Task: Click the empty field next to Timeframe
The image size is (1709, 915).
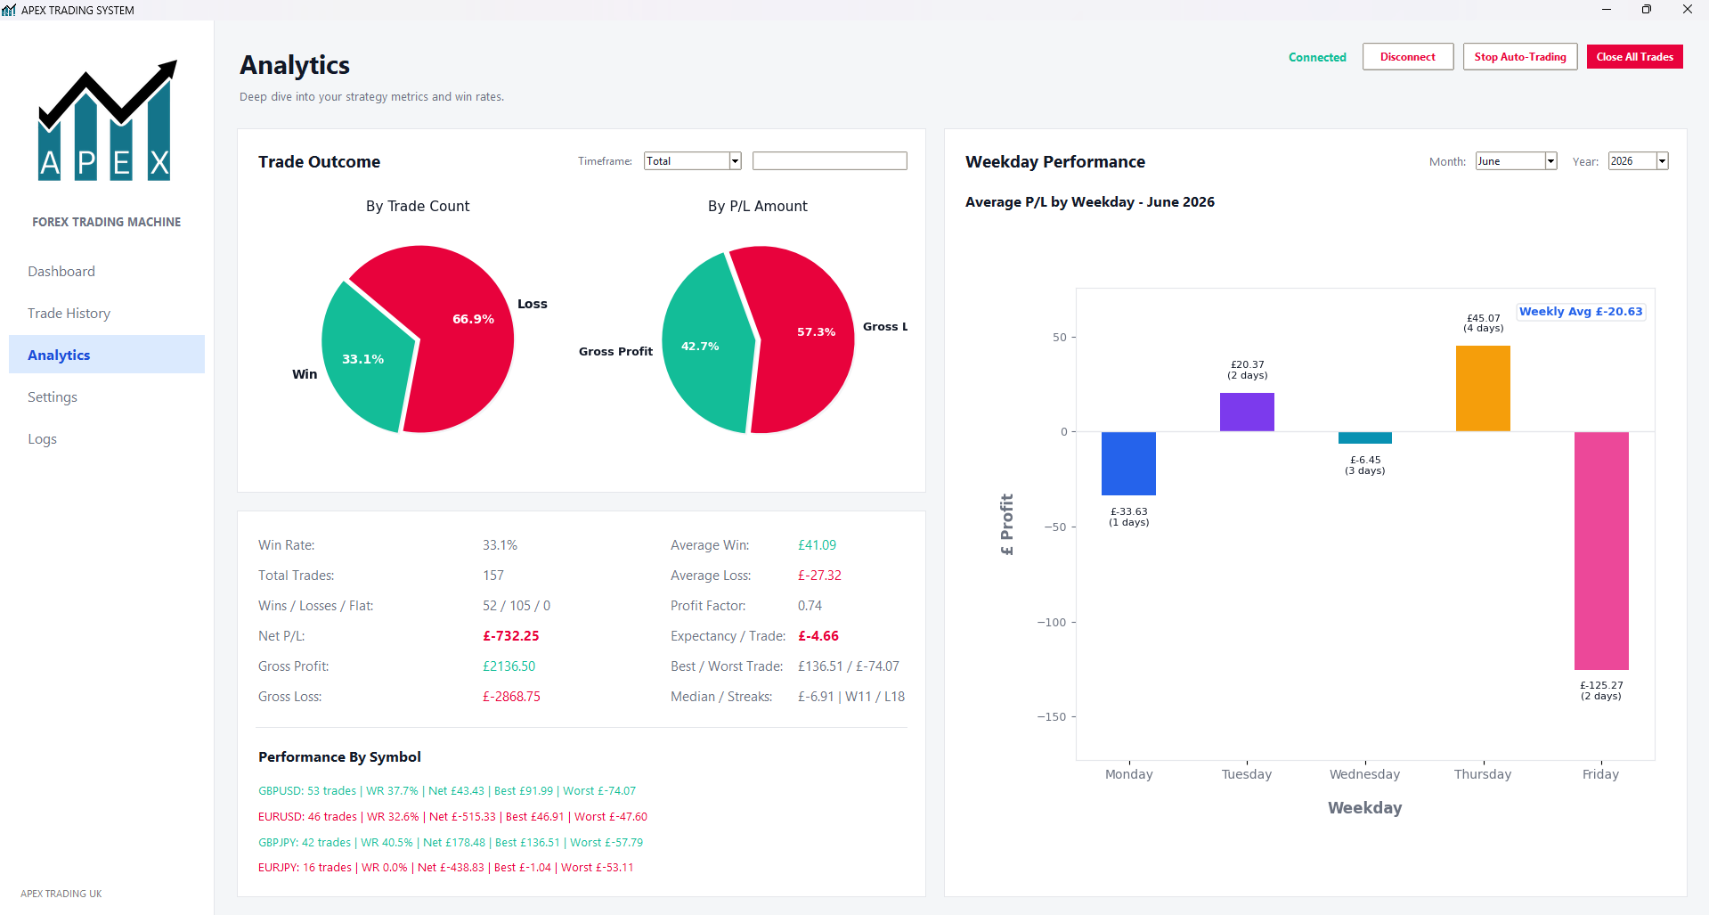Action: pyautogui.click(x=830, y=160)
